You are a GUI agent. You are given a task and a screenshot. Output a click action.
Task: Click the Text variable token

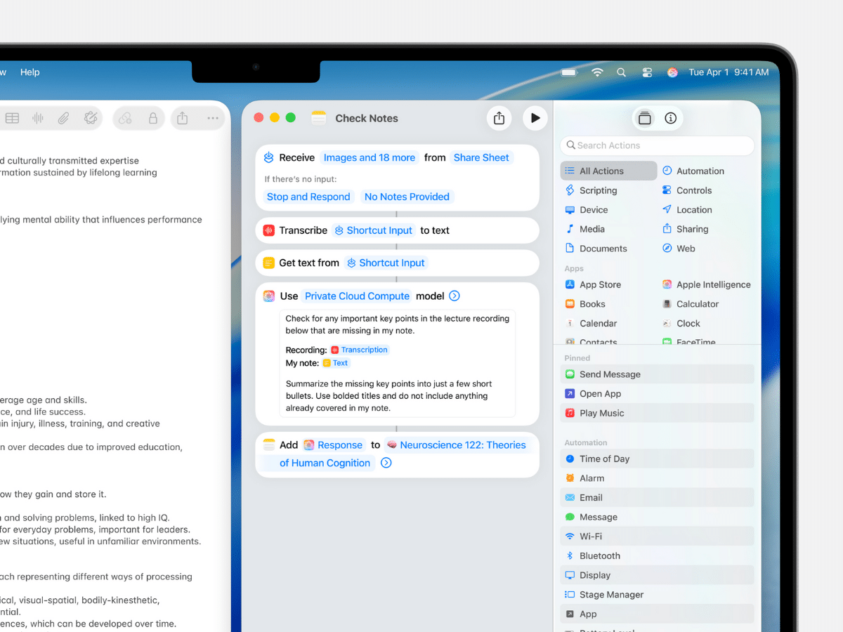coord(336,363)
